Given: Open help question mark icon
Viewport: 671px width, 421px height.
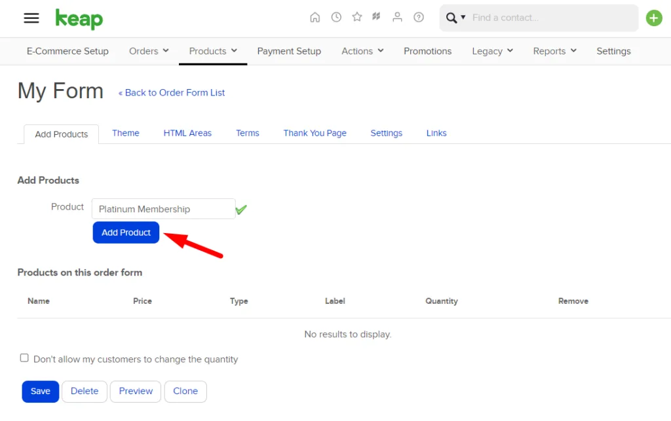Looking at the screenshot, I should [x=419, y=17].
